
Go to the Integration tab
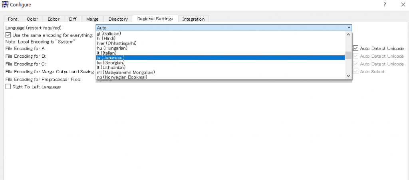tap(193, 19)
